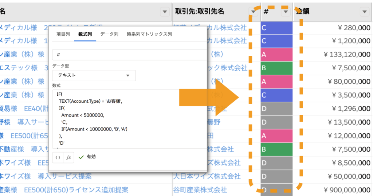Click the curly braces insert field icon
Image resolution: width=373 pixels, height=196 pixels.
pyautogui.click(x=58, y=157)
